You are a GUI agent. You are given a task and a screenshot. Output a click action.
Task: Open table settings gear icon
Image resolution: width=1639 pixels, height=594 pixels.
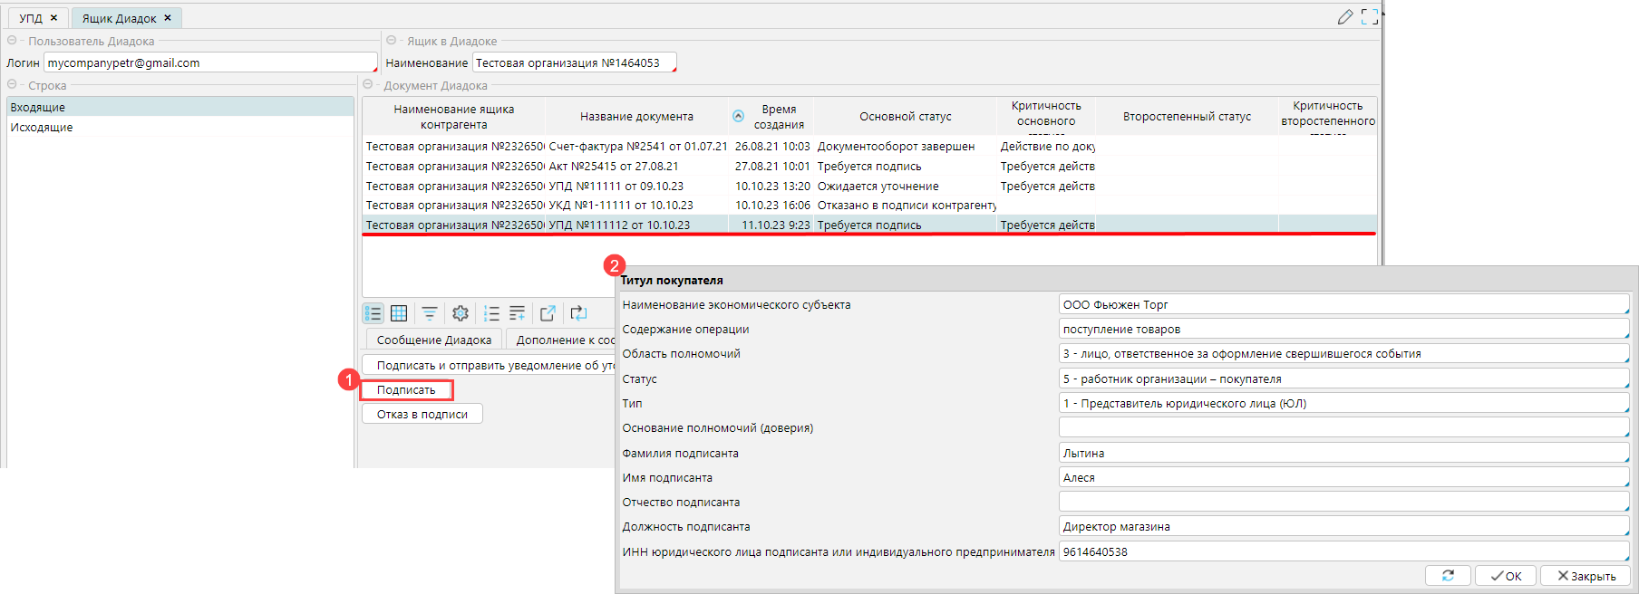coord(461,313)
